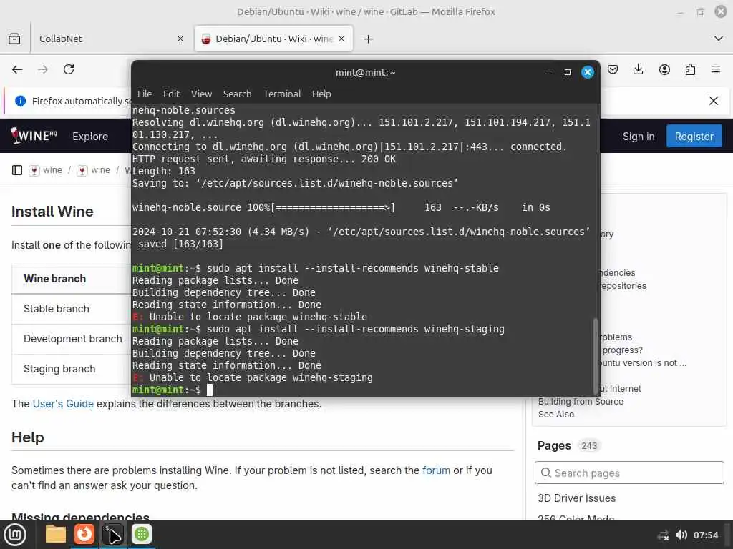Click the Search pages input field
This screenshot has height=549, width=733.
click(629, 473)
